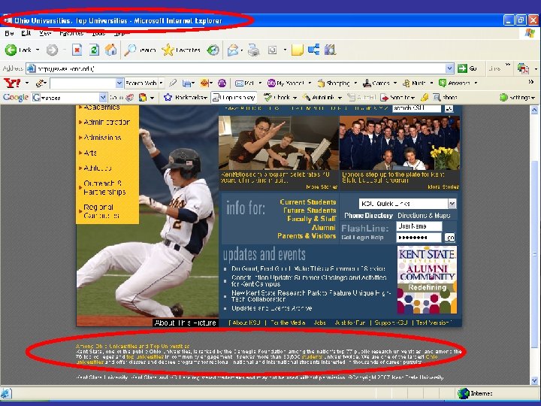Expand the address bar dropdown arrow

[x=449, y=68]
